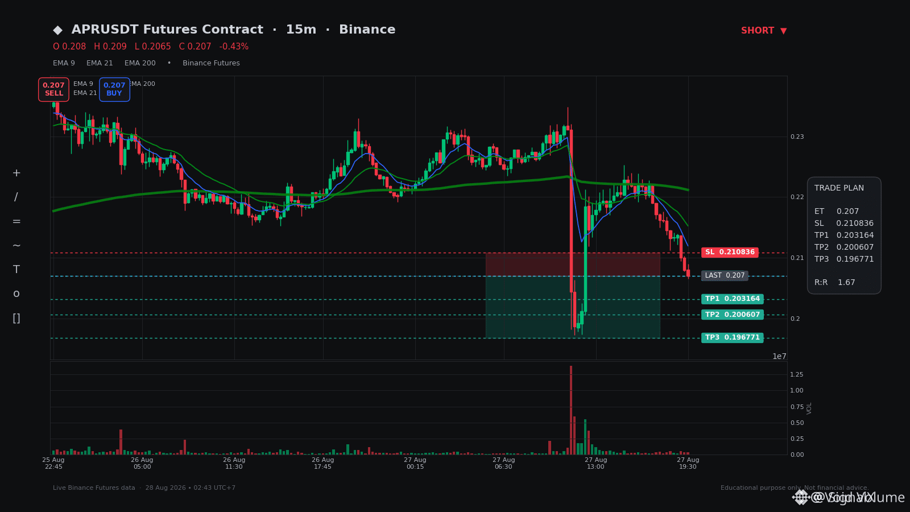Click the TRADE PLAN panel heading
The height and width of the screenshot is (512, 910).
(x=839, y=188)
